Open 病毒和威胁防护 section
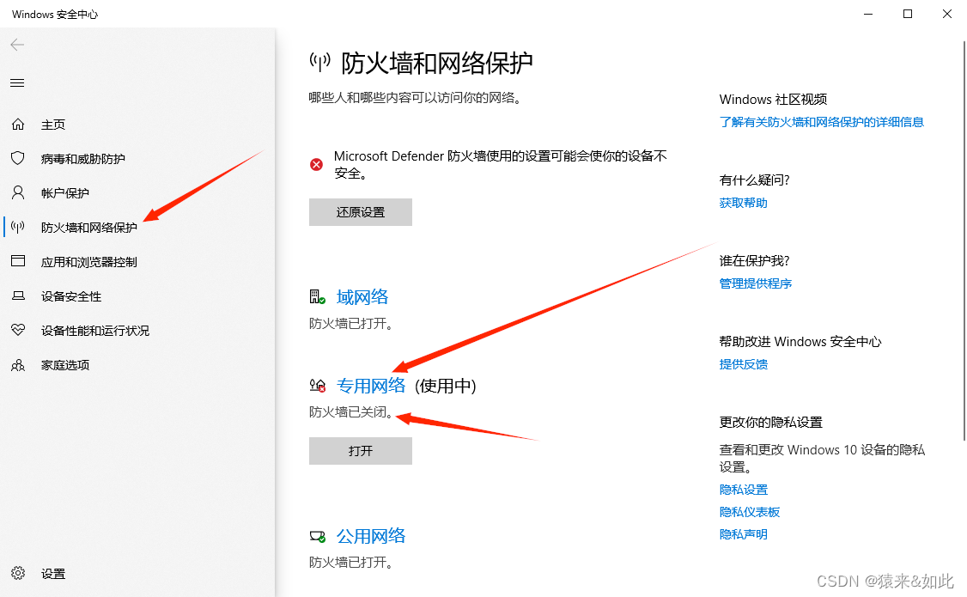Viewport: 967px width, 597px height. coord(82,159)
